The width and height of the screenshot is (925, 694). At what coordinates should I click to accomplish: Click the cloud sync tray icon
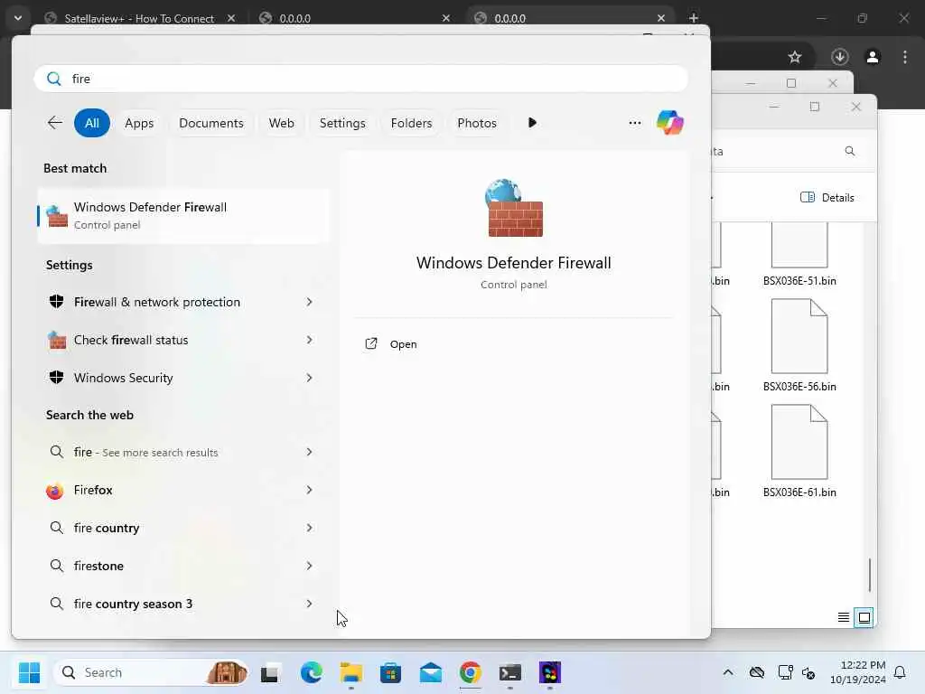pyautogui.click(x=757, y=672)
